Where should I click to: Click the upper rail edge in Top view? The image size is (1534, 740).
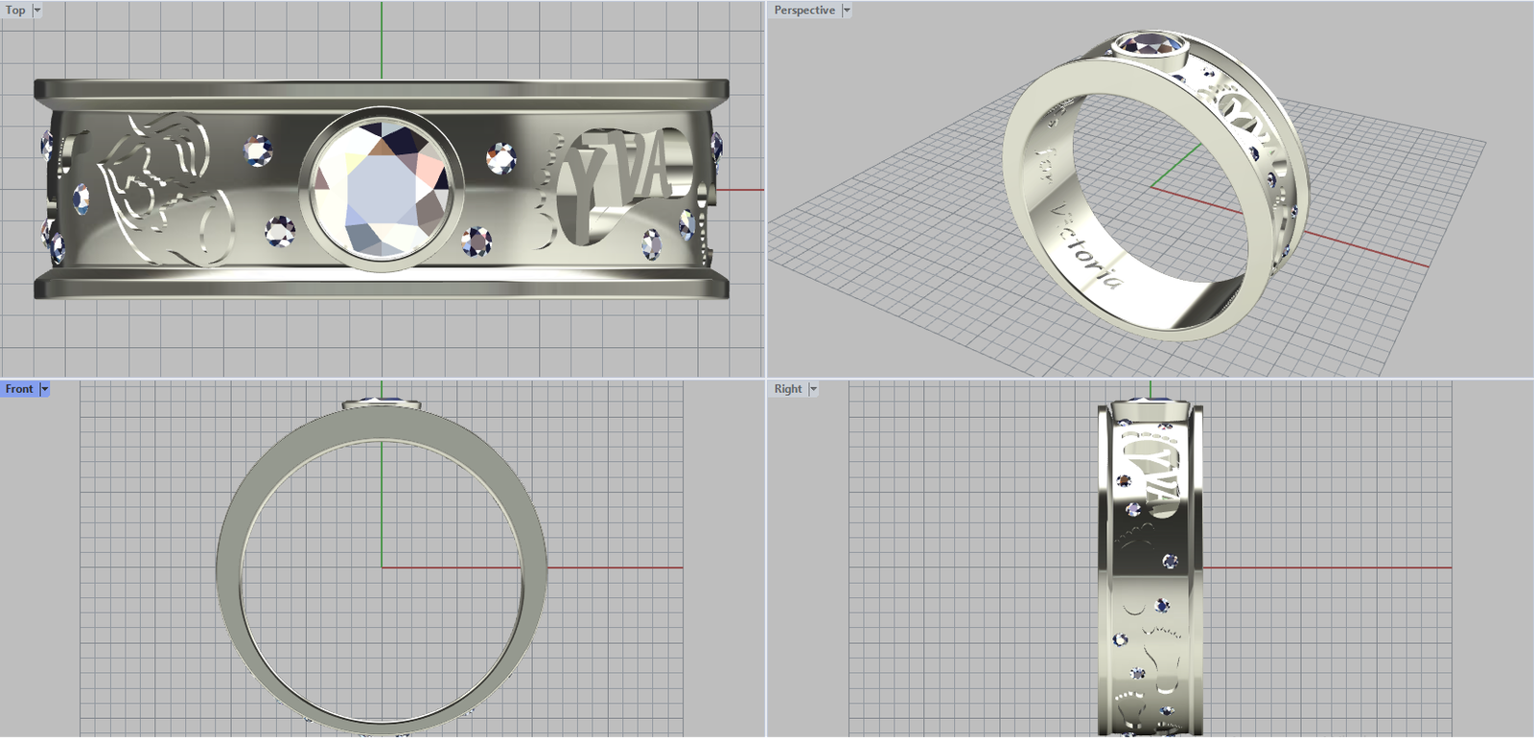382,90
